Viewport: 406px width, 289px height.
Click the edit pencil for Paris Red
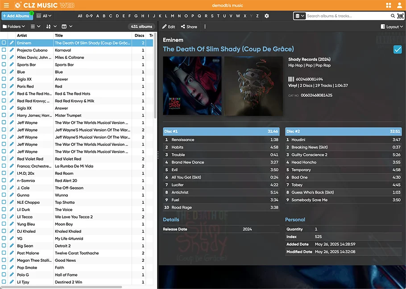click(x=12, y=86)
